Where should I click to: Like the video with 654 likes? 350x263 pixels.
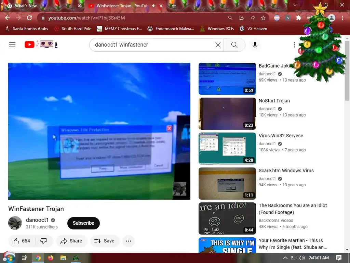click(x=22, y=241)
